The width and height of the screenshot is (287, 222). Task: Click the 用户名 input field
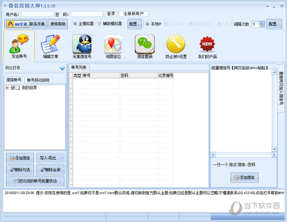point(37,14)
